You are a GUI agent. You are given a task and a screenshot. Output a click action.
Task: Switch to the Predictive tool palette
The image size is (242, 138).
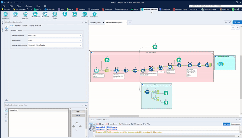[224, 9]
